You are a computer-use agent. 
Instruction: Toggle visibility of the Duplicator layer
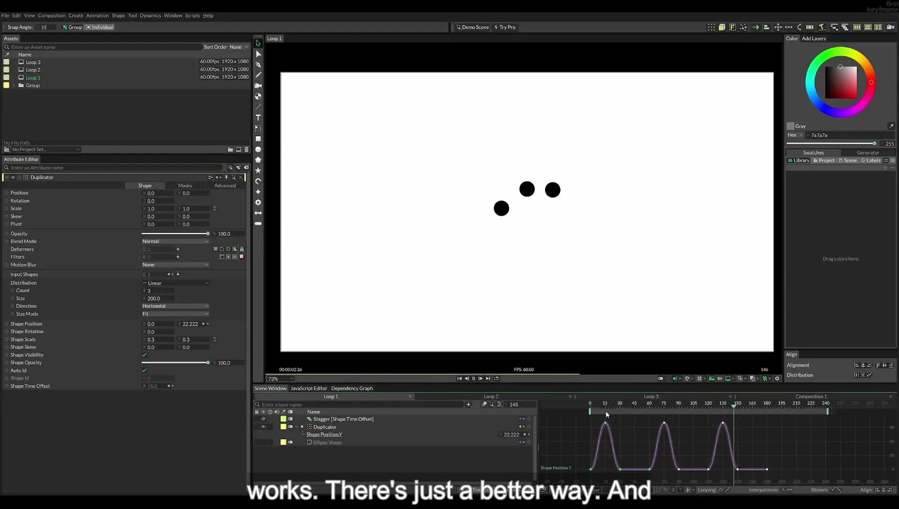[263, 427]
